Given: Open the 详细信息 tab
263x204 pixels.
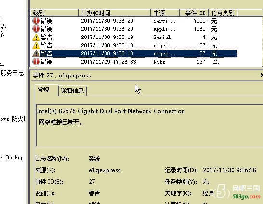Looking at the screenshot, I should [72, 91].
